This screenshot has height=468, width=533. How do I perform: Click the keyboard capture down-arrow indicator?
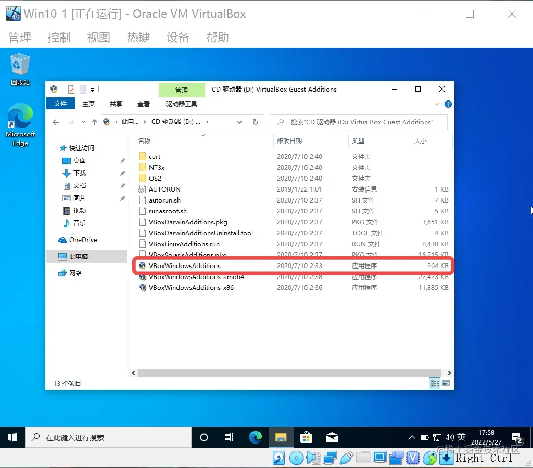pyautogui.click(x=446, y=458)
